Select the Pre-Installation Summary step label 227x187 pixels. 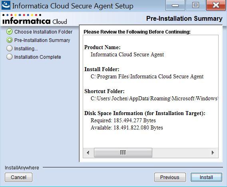(x=42, y=40)
